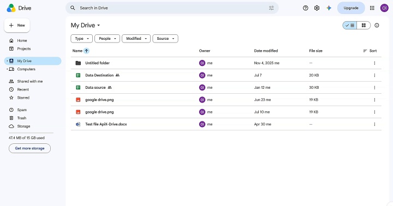
Task: Open the account avatar in header
Action: tap(384, 8)
